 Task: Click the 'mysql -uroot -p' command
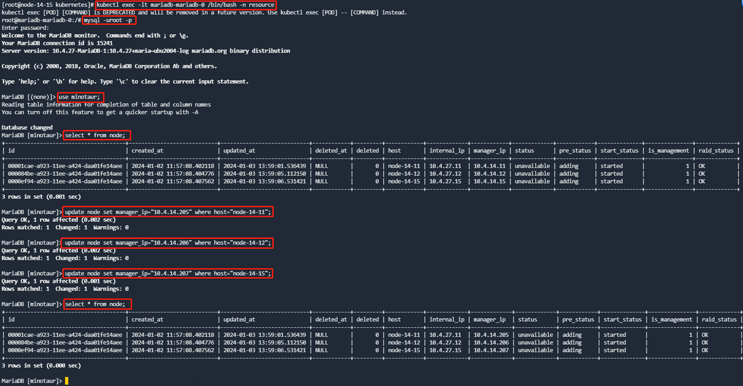[109, 20]
